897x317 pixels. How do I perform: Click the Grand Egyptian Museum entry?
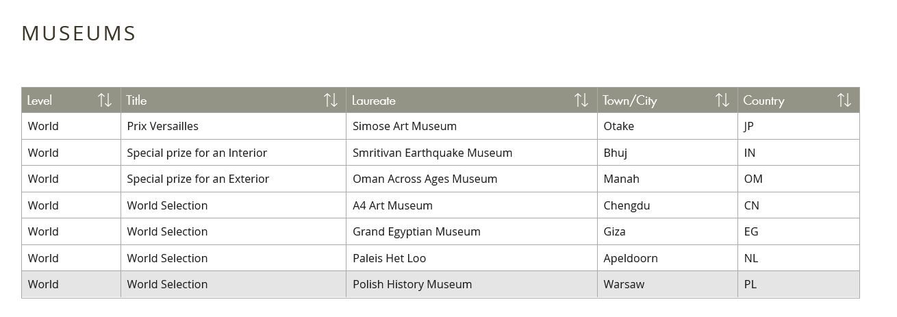coord(416,231)
